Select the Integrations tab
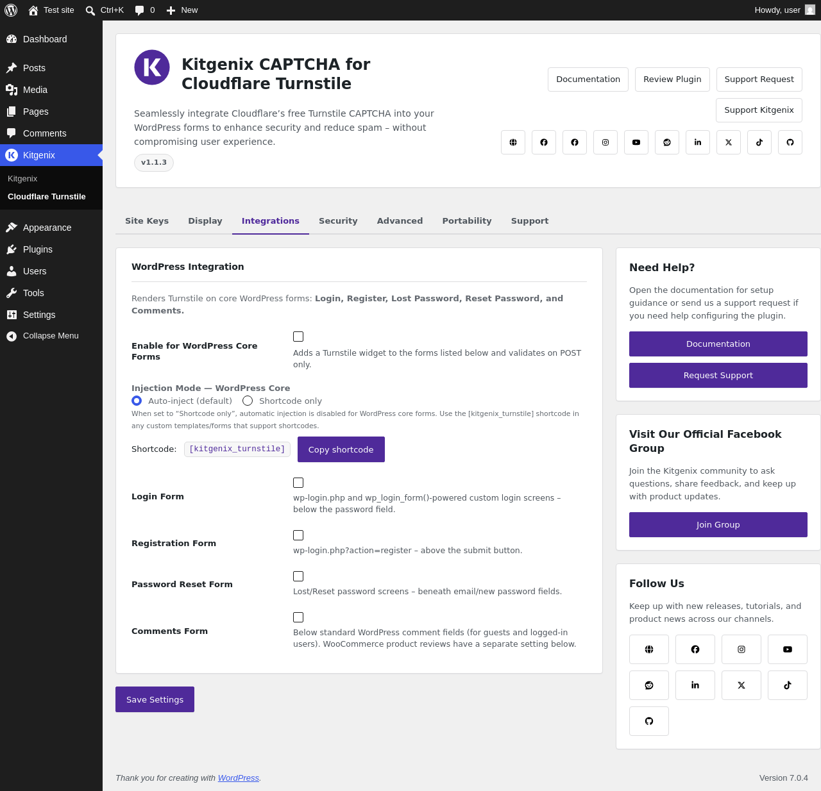The height and width of the screenshot is (791, 821). (x=271, y=221)
